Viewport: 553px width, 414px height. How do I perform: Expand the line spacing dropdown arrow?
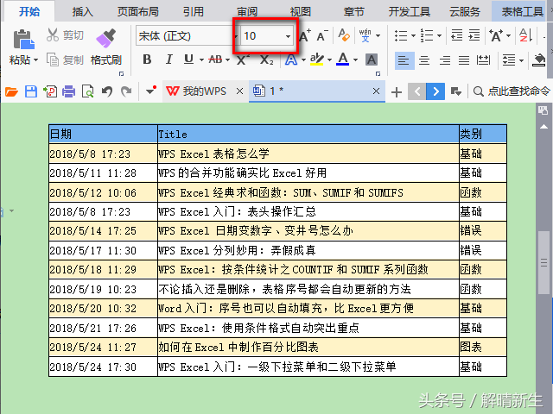pyautogui.click(x=521, y=60)
